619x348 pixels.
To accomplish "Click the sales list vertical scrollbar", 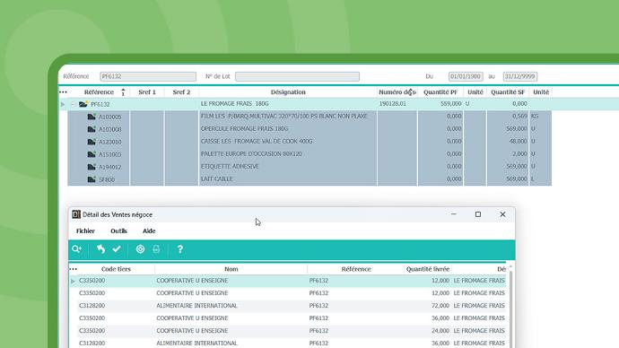I will pos(510,307).
